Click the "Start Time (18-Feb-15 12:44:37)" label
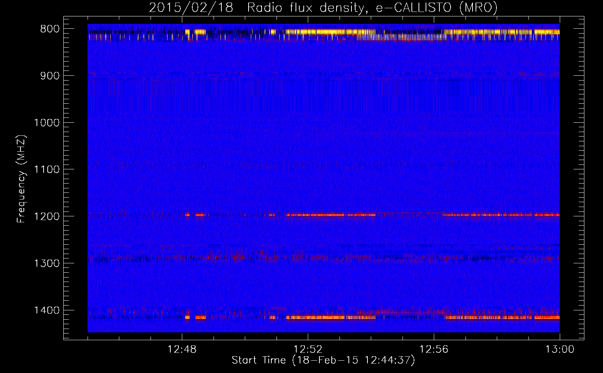The image size is (603, 373). click(323, 360)
